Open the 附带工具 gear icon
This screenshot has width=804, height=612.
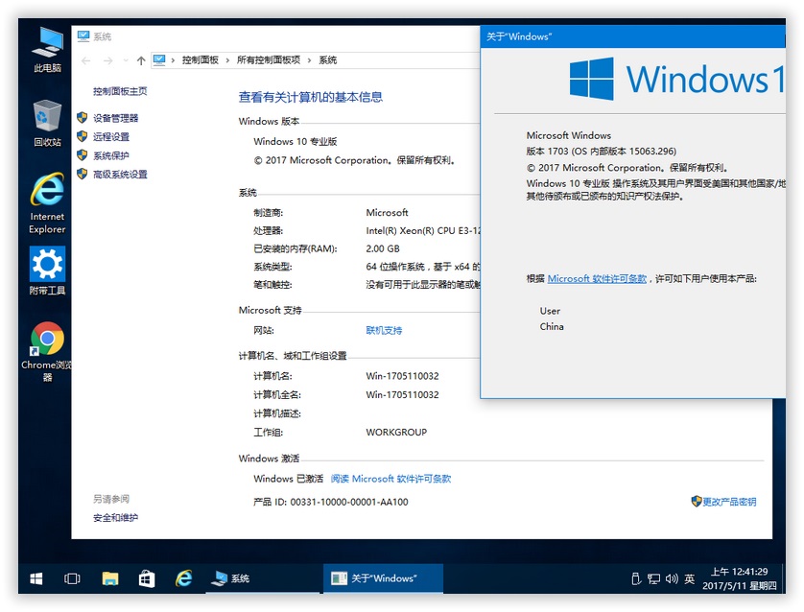point(47,271)
